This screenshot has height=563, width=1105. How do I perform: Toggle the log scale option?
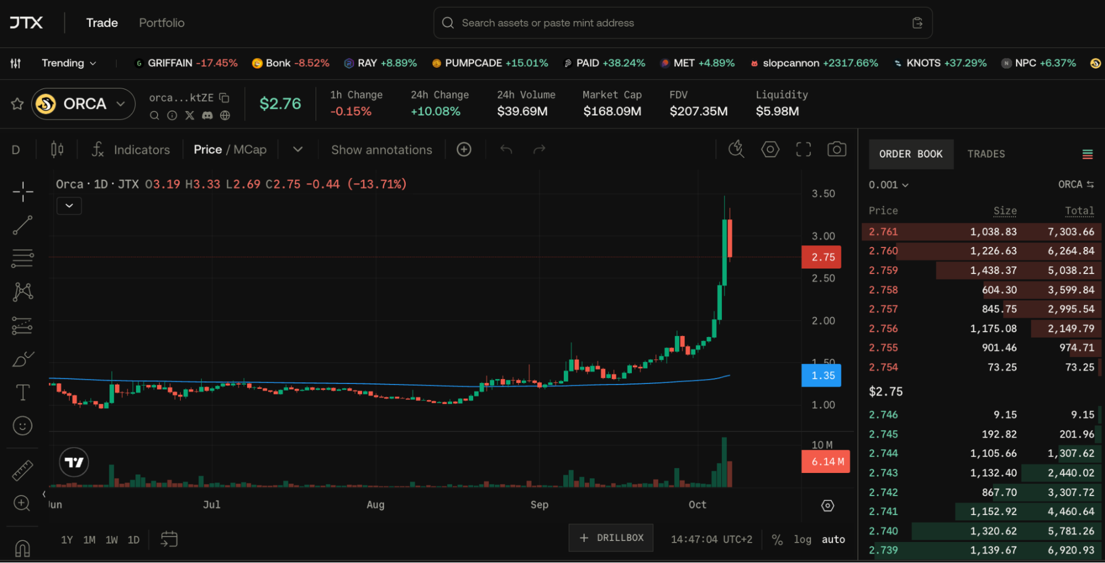tap(803, 539)
